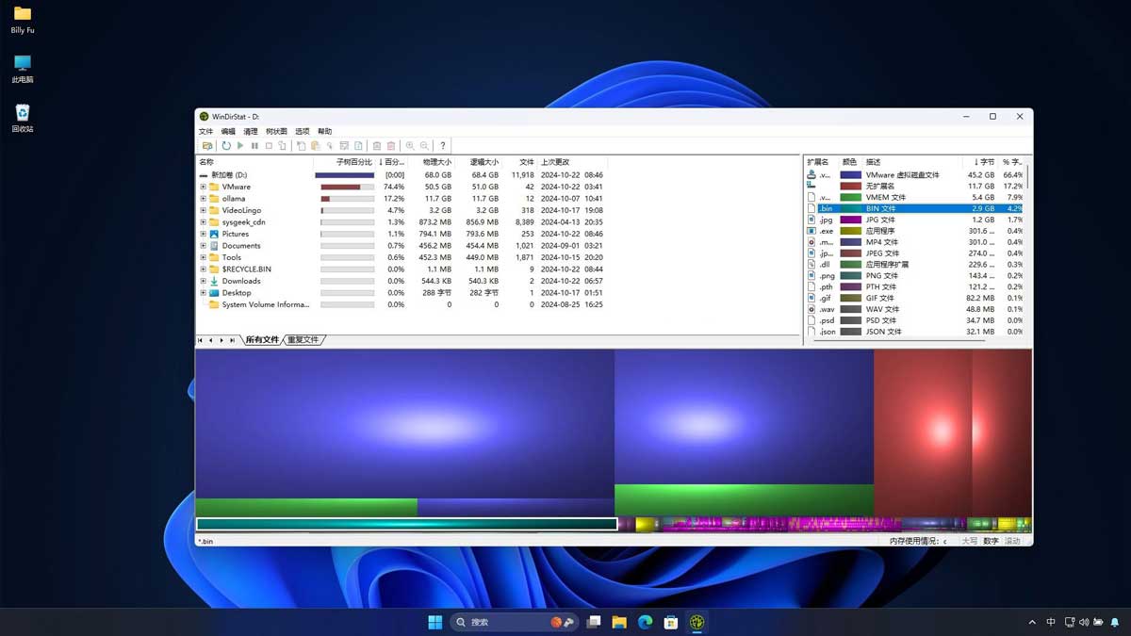The width and height of the screenshot is (1131, 636).
Task: Switch to the 重复文件 tab
Action: pos(303,340)
